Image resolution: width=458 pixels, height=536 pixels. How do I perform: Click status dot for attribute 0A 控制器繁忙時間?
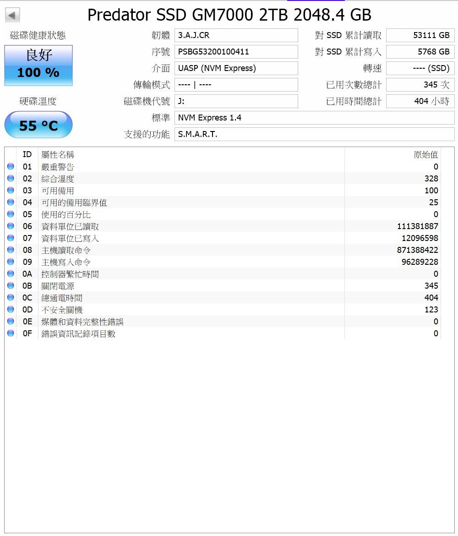[x=11, y=273]
